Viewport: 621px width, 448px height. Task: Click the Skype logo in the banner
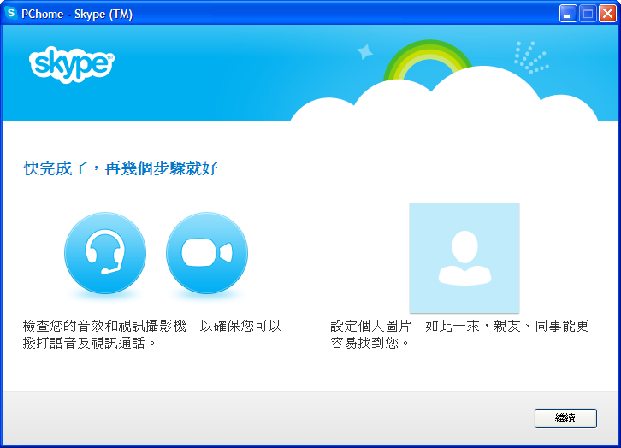click(x=71, y=64)
